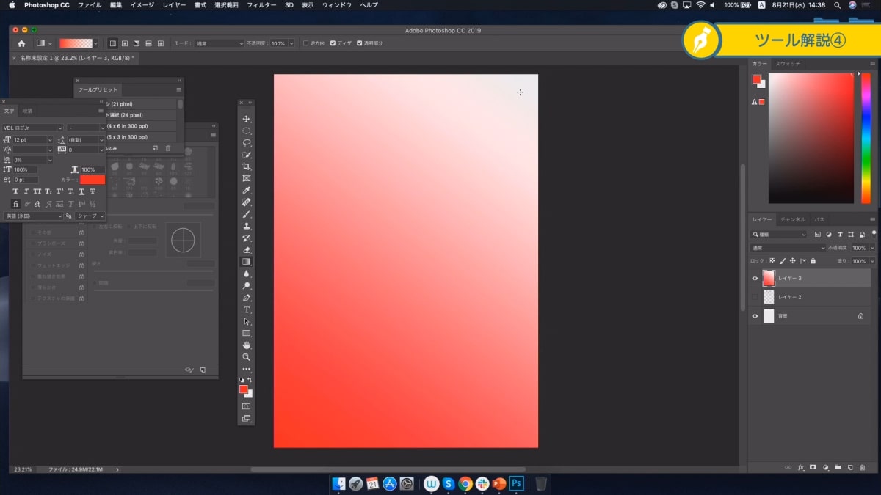This screenshot has height=495, width=881.
Task: Select the Gradient tool in toolbar
Action: pos(247,262)
